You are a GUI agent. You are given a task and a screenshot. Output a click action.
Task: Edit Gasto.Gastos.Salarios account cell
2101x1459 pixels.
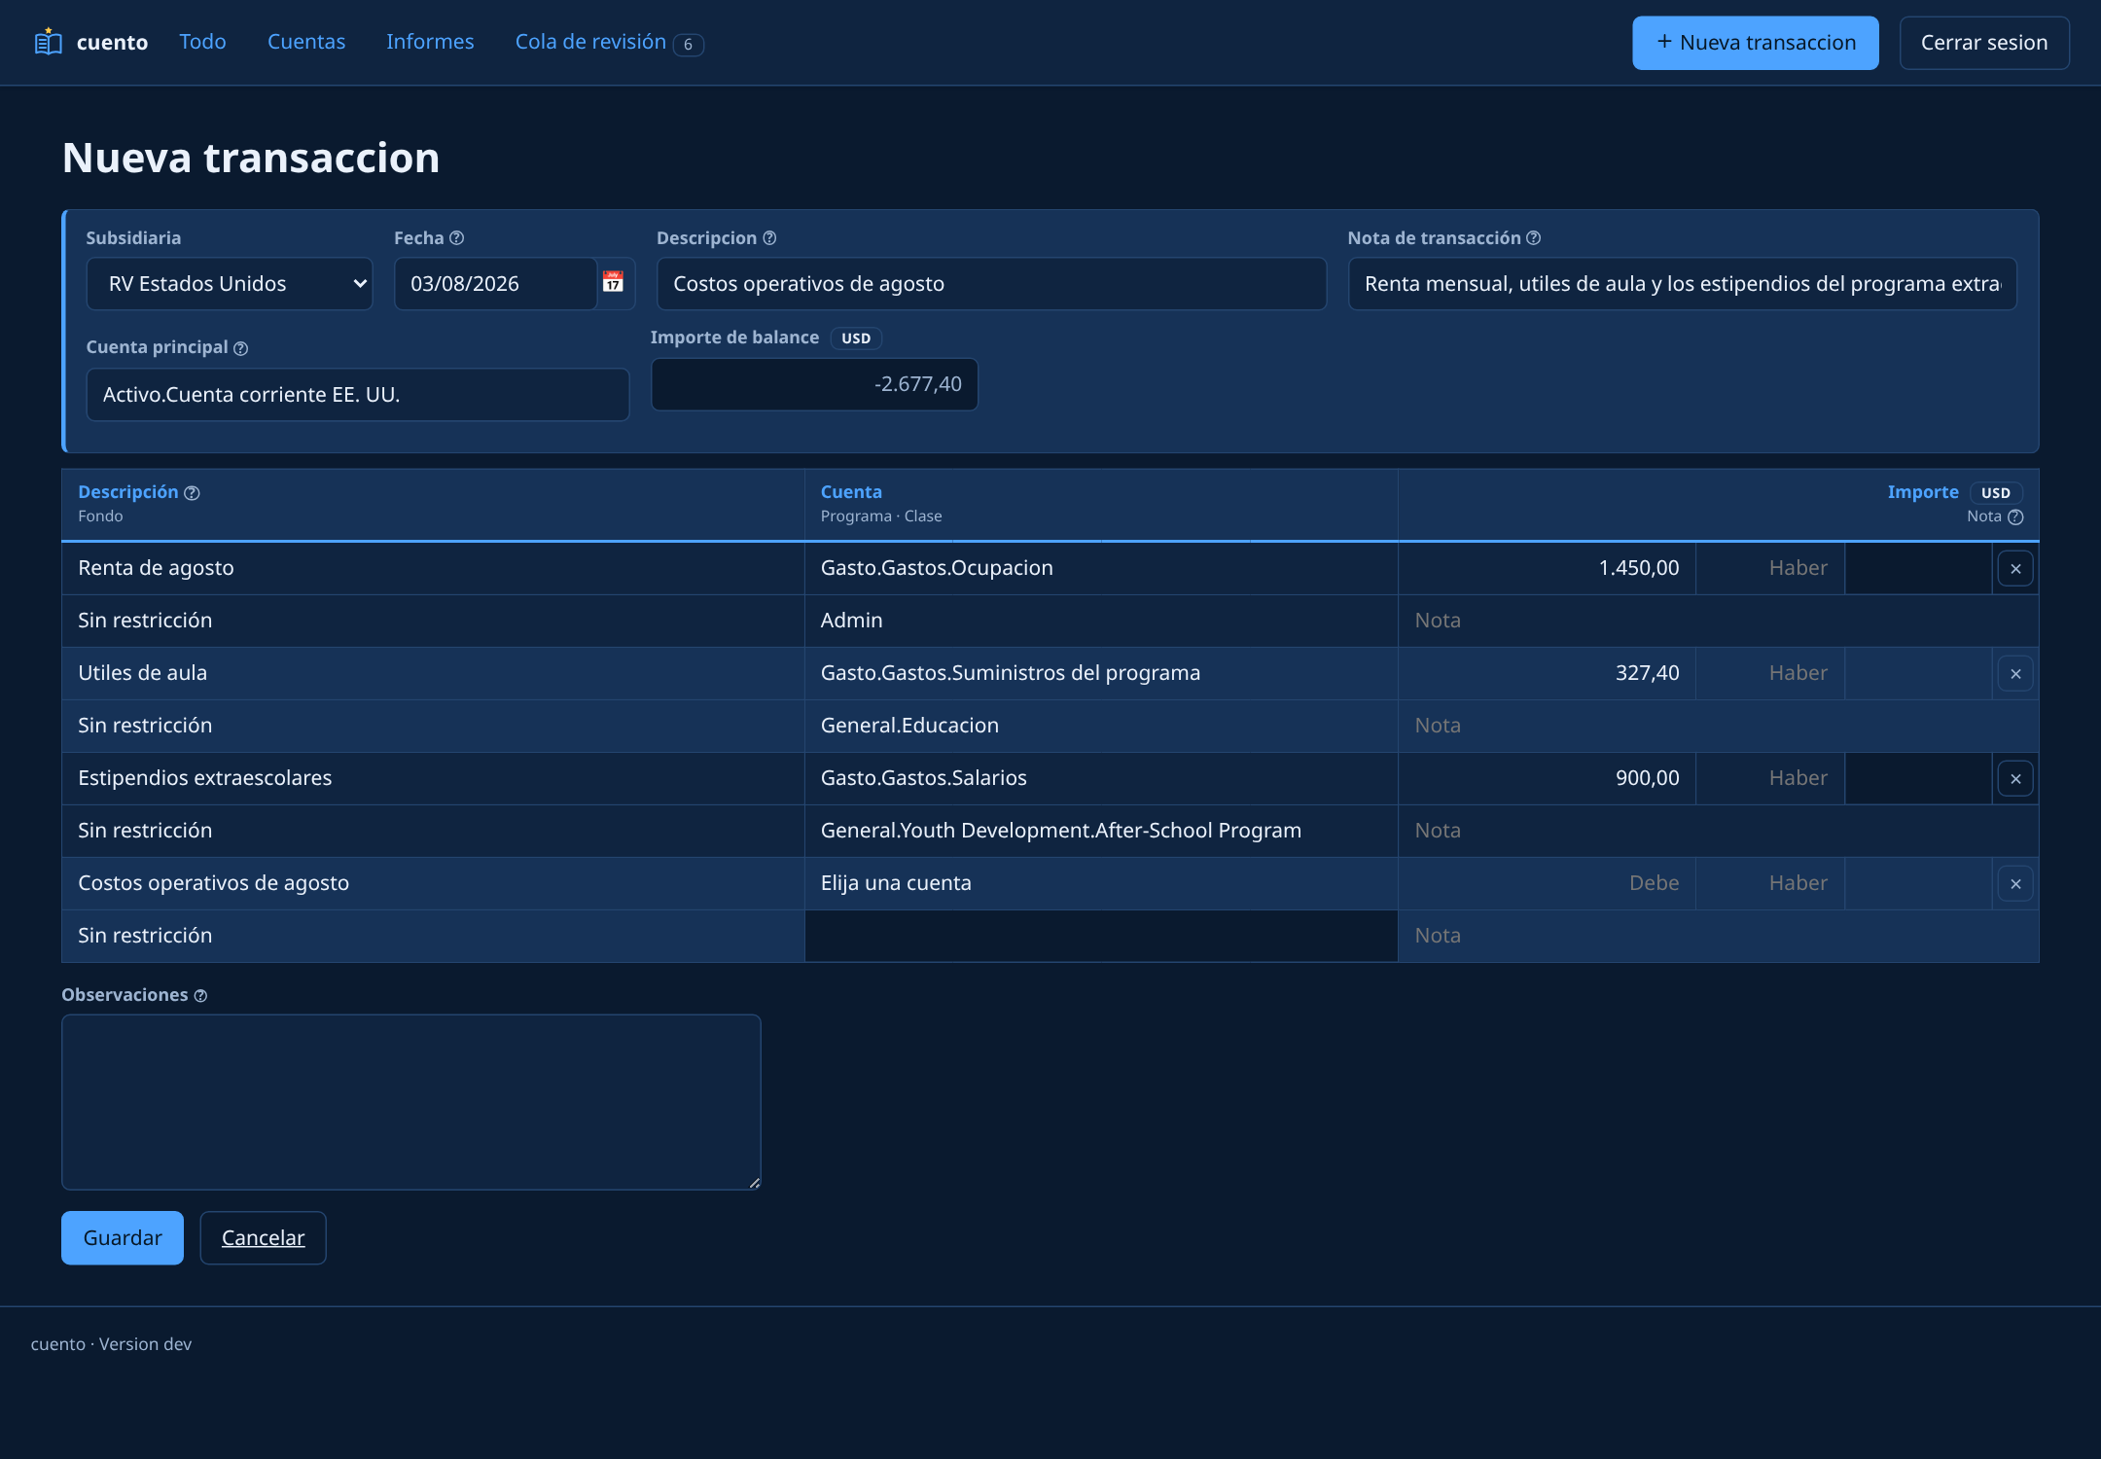1101,778
